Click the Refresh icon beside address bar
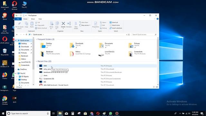The width and height of the screenshot is (206, 116). click(129, 34)
